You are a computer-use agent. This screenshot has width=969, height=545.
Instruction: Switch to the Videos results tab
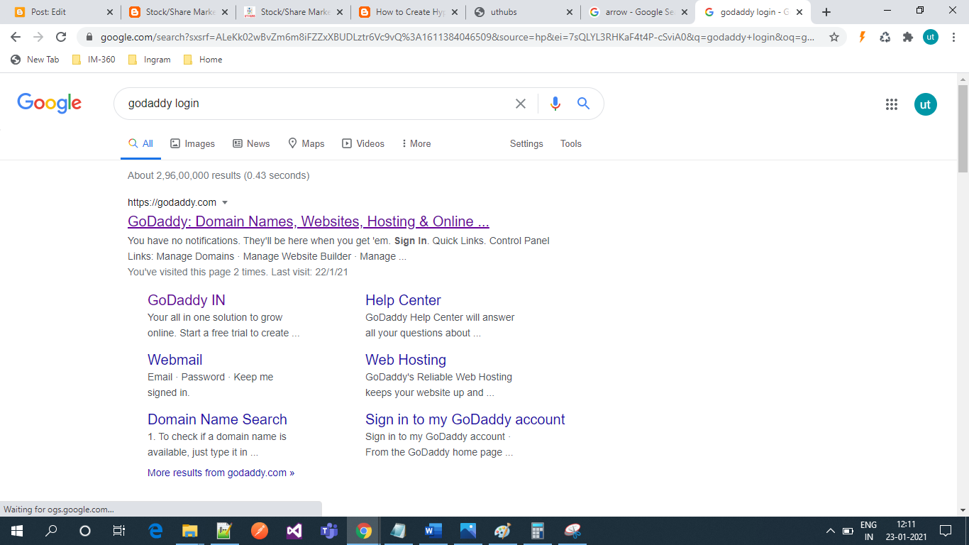click(x=363, y=143)
